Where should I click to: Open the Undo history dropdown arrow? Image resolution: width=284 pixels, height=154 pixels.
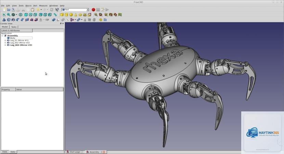[41, 10]
